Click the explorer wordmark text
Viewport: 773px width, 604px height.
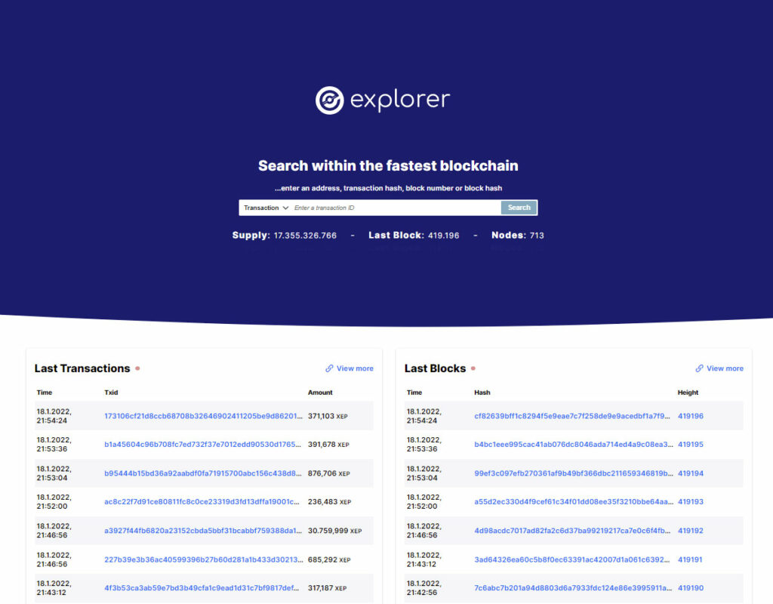coord(400,100)
